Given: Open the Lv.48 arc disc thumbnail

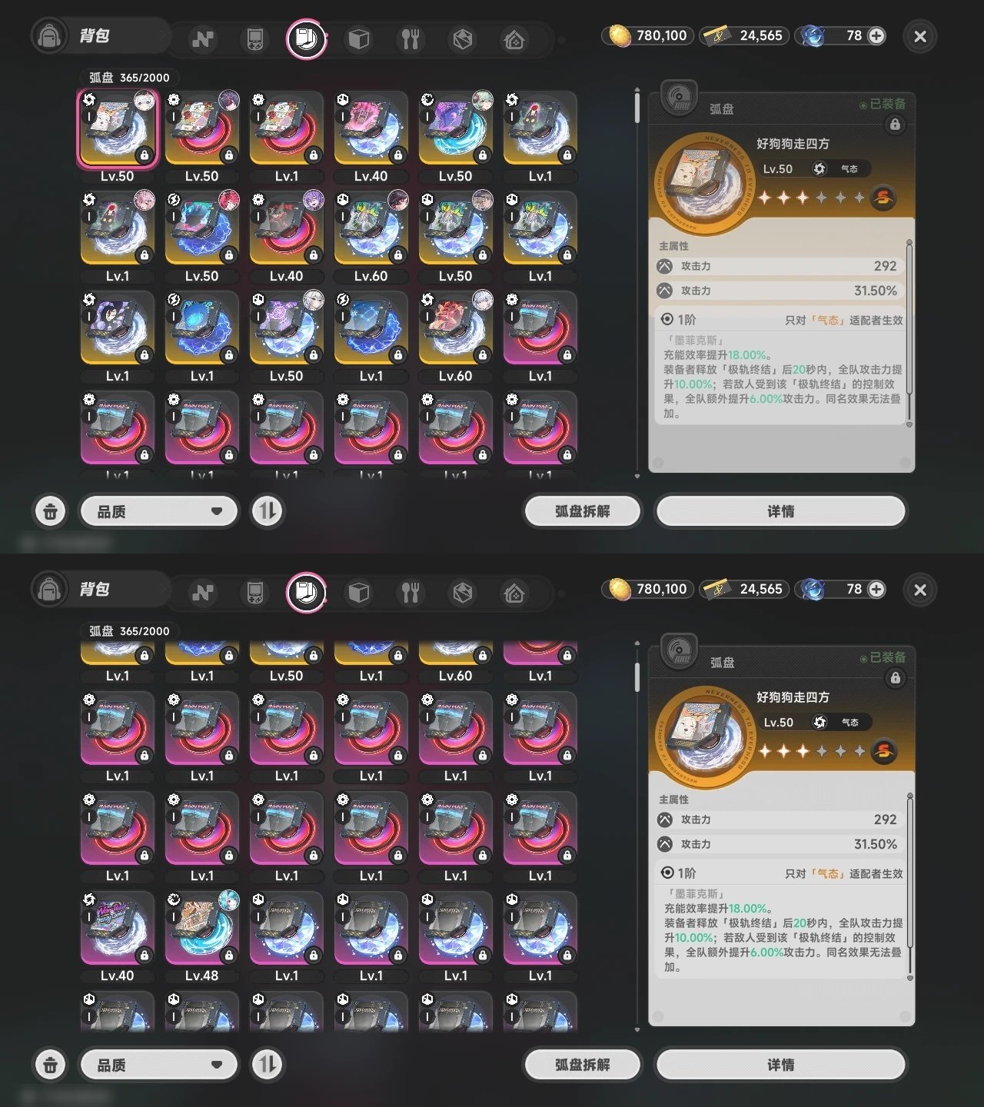Looking at the screenshot, I should pos(201,929).
